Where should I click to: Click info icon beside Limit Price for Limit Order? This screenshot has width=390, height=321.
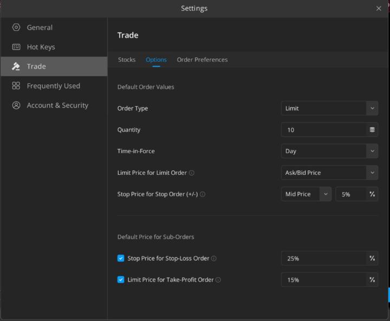(x=192, y=173)
